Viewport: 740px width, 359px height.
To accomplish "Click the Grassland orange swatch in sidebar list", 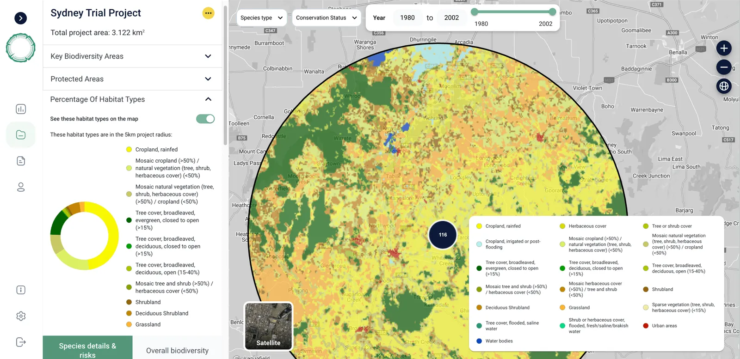I will (x=129, y=324).
